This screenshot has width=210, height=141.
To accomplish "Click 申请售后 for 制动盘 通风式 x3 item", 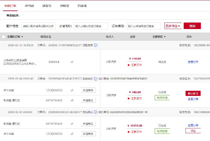I will click(88, 100).
